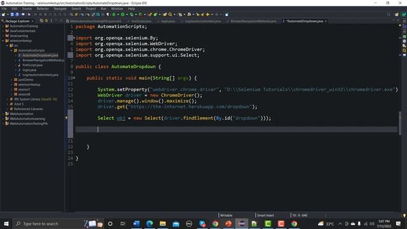
Task: Click the green Debug bug icon
Action: tap(114, 15)
